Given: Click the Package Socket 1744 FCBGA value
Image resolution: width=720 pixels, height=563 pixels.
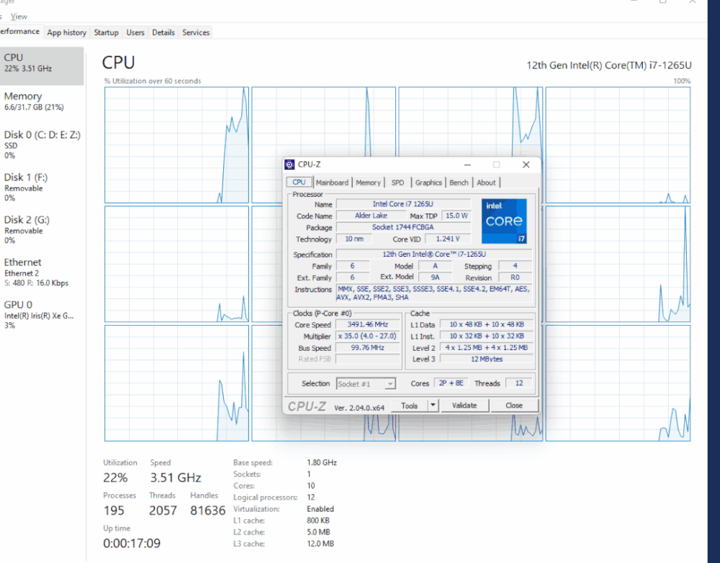Looking at the screenshot, I should (x=403, y=227).
